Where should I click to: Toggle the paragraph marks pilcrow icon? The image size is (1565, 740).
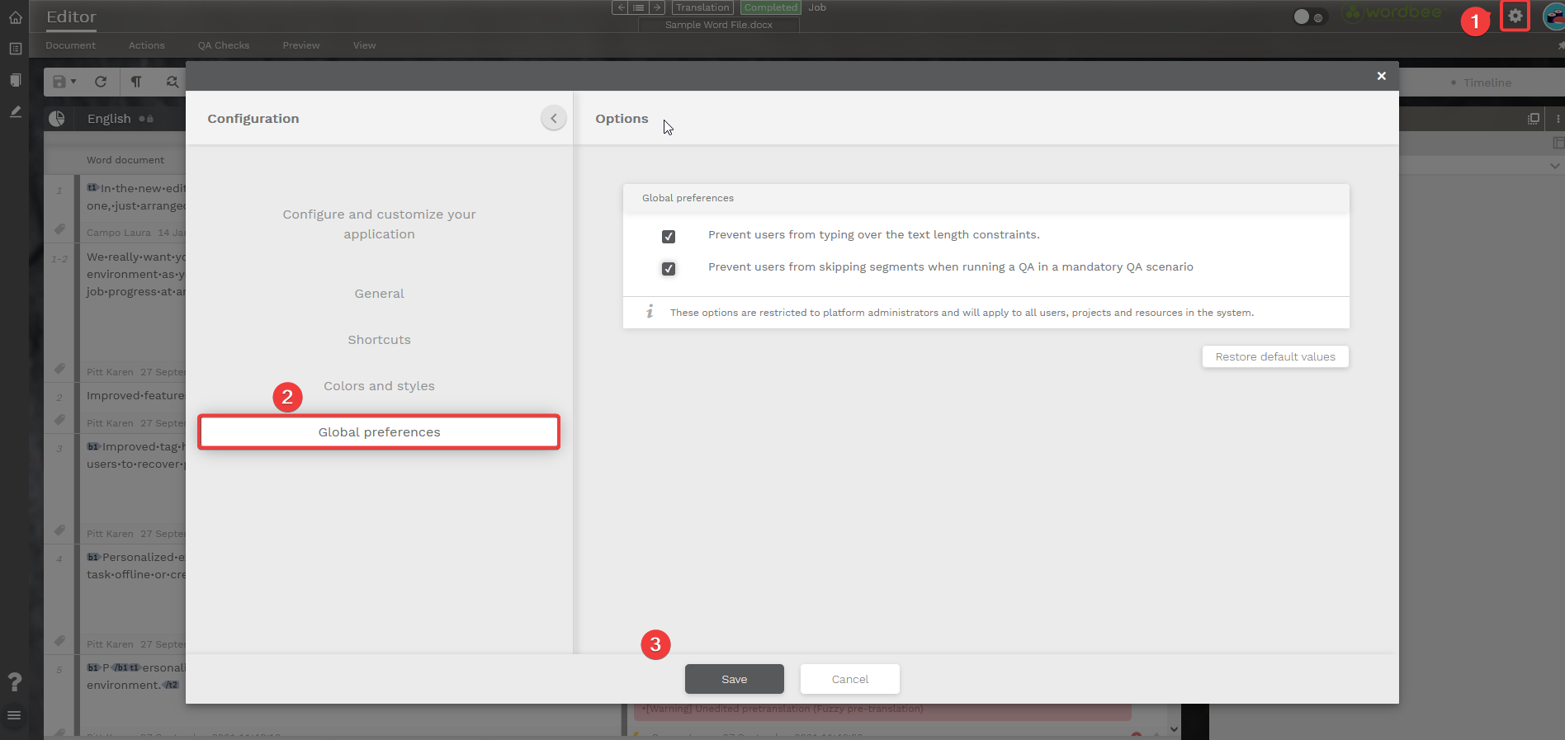(136, 82)
